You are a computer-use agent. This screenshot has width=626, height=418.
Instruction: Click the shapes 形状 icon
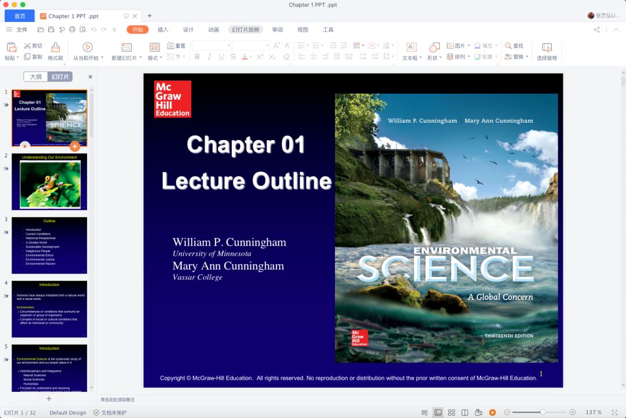pyautogui.click(x=434, y=47)
